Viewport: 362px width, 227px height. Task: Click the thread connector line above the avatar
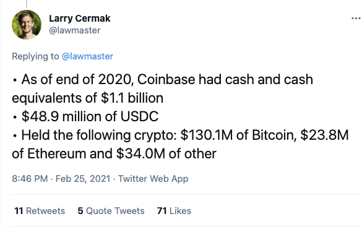pos(27,4)
